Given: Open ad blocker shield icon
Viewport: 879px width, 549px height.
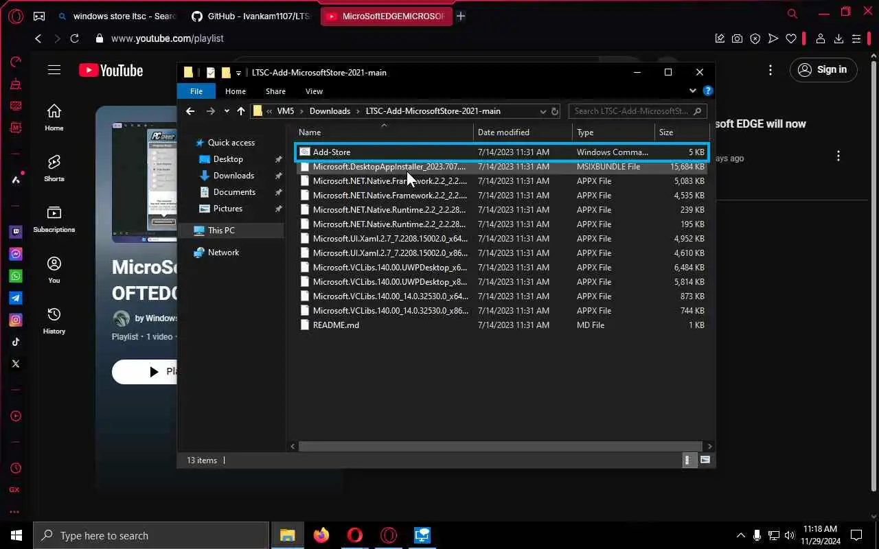Looking at the screenshot, I should click(755, 39).
